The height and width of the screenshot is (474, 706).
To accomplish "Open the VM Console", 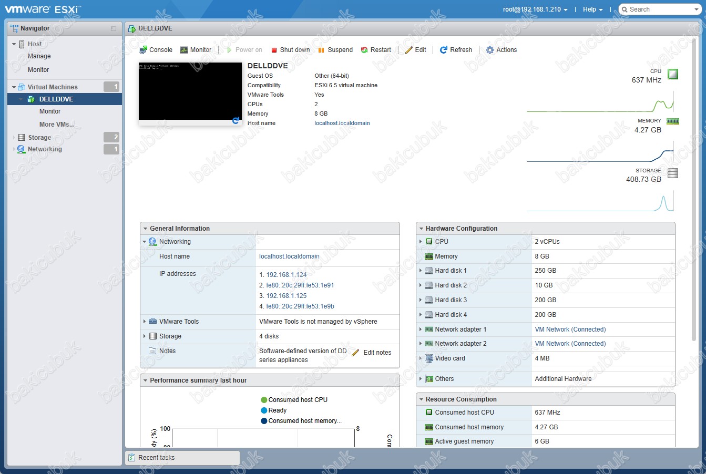I will 156,50.
